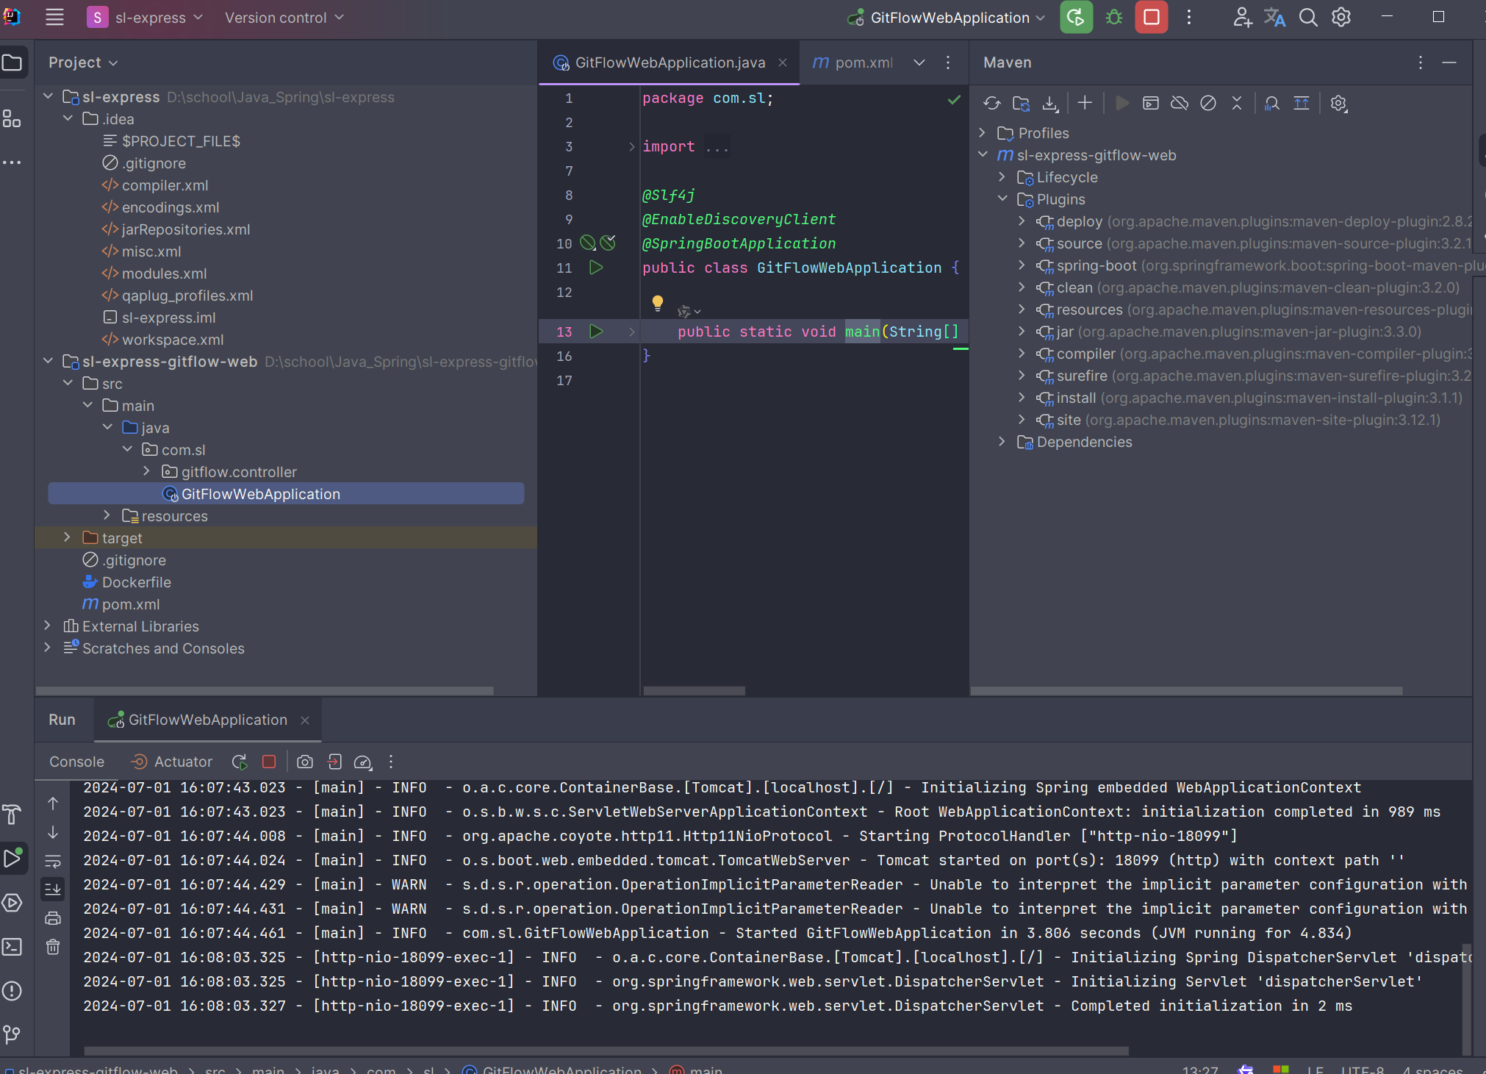Click Project panel horizontal scrollbar

tap(265, 691)
